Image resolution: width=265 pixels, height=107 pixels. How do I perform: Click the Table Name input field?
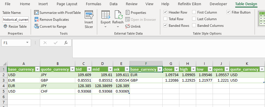tap(16, 20)
